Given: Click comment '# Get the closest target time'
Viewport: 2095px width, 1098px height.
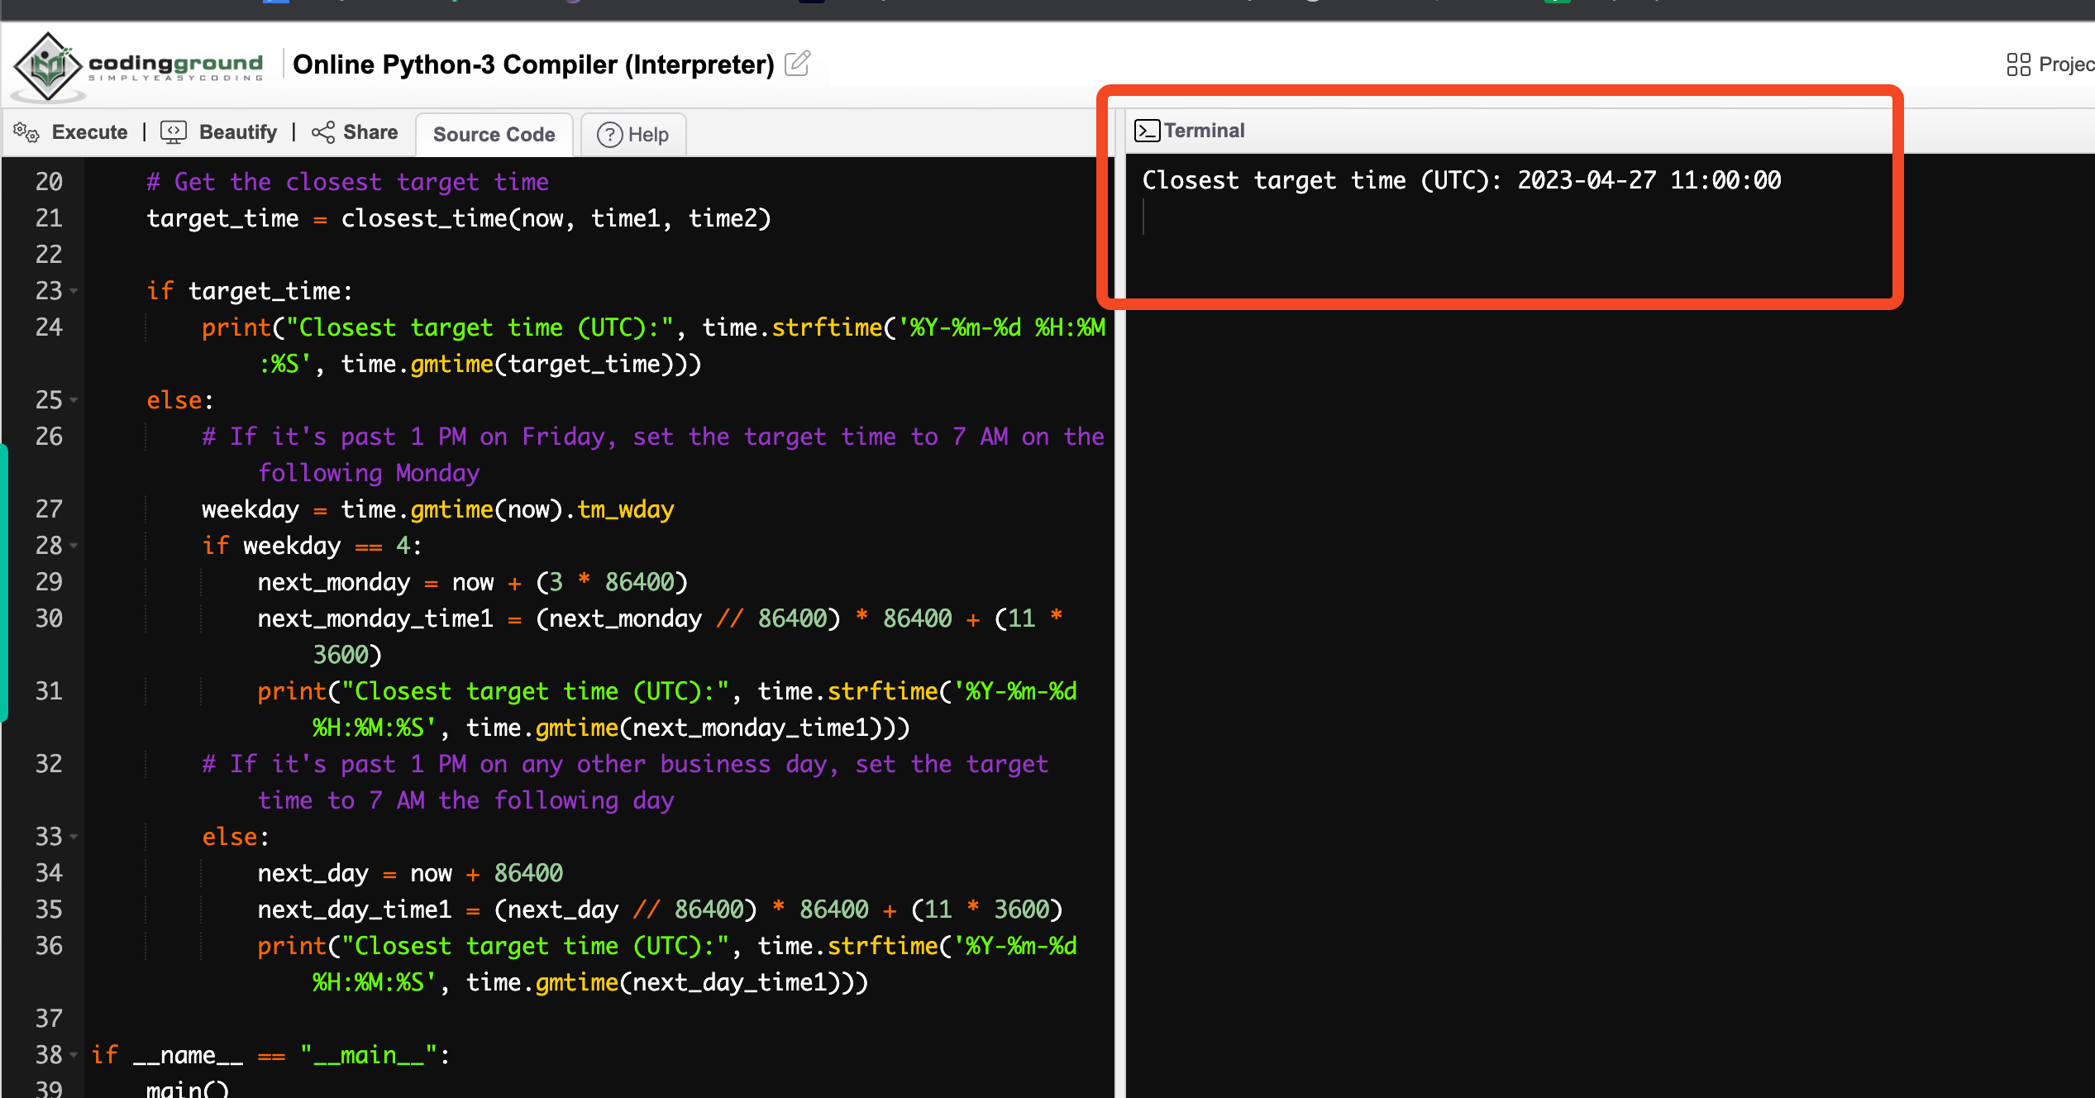Looking at the screenshot, I should [347, 182].
